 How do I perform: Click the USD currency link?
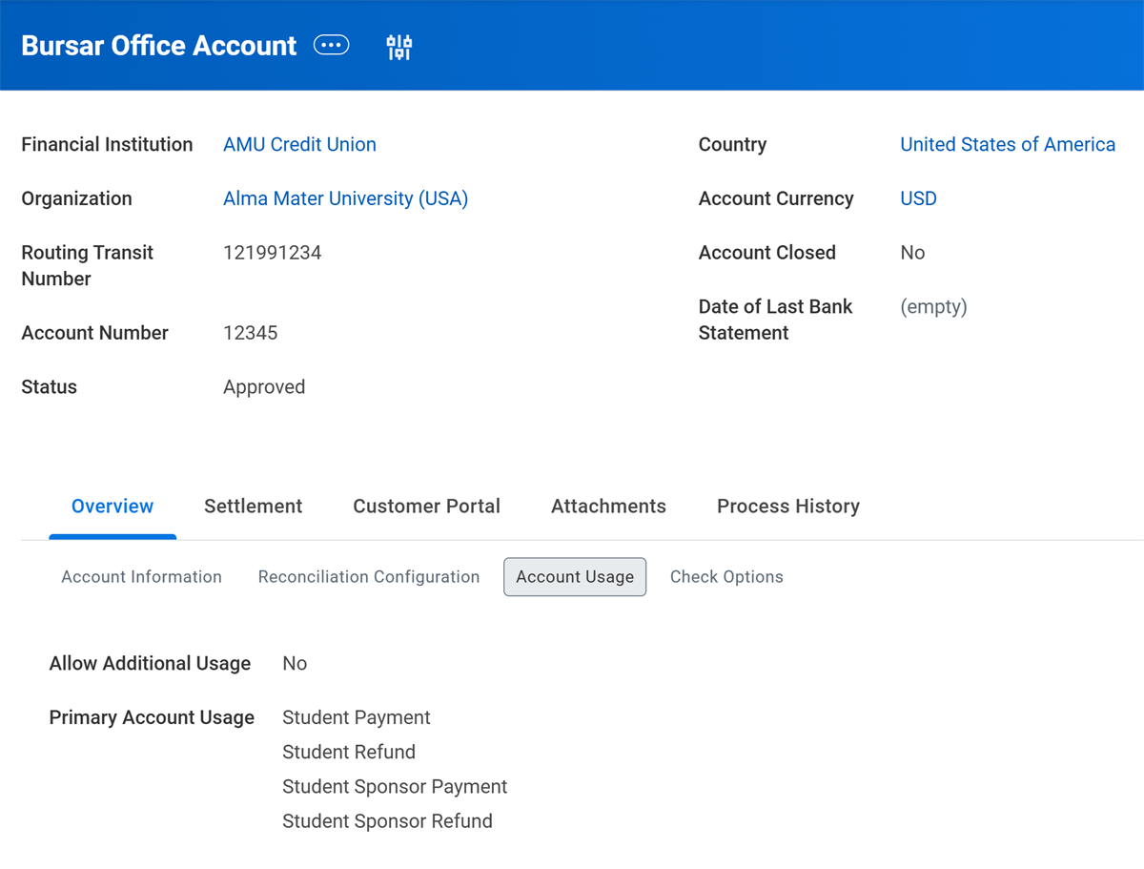[918, 199]
